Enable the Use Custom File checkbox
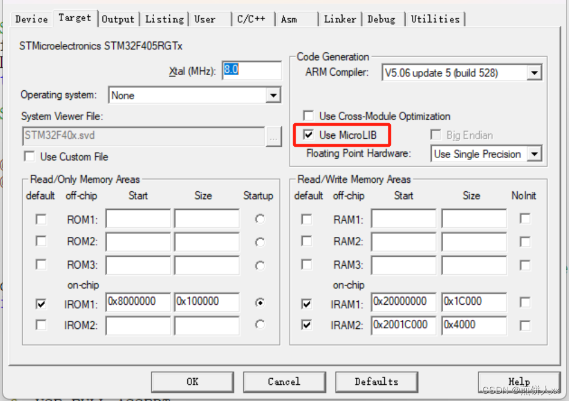569x401 pixels. point(30,156)
